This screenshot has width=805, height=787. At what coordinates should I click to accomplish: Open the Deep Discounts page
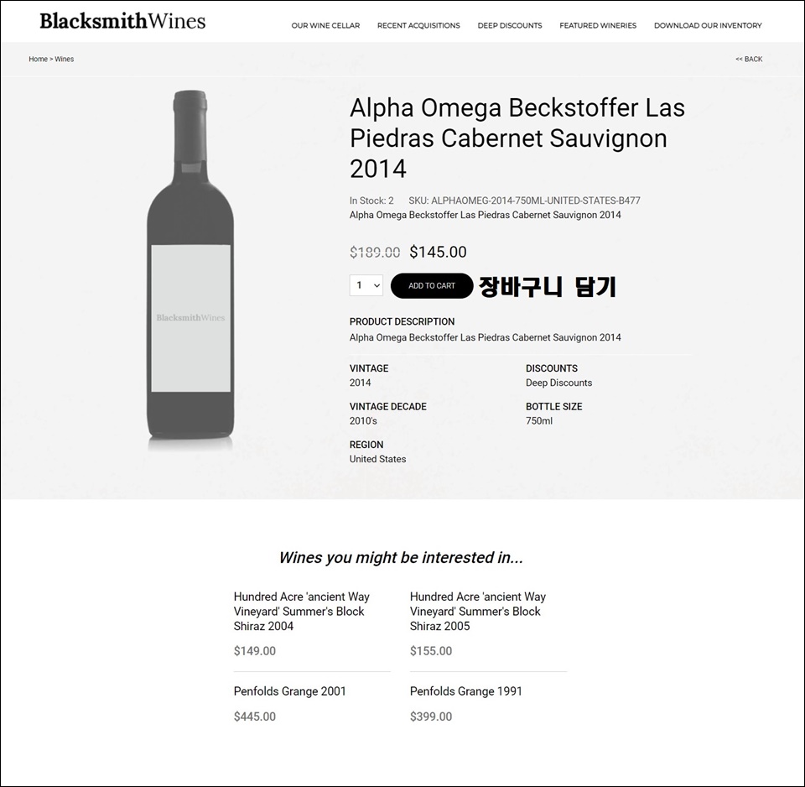coord(510,25)
